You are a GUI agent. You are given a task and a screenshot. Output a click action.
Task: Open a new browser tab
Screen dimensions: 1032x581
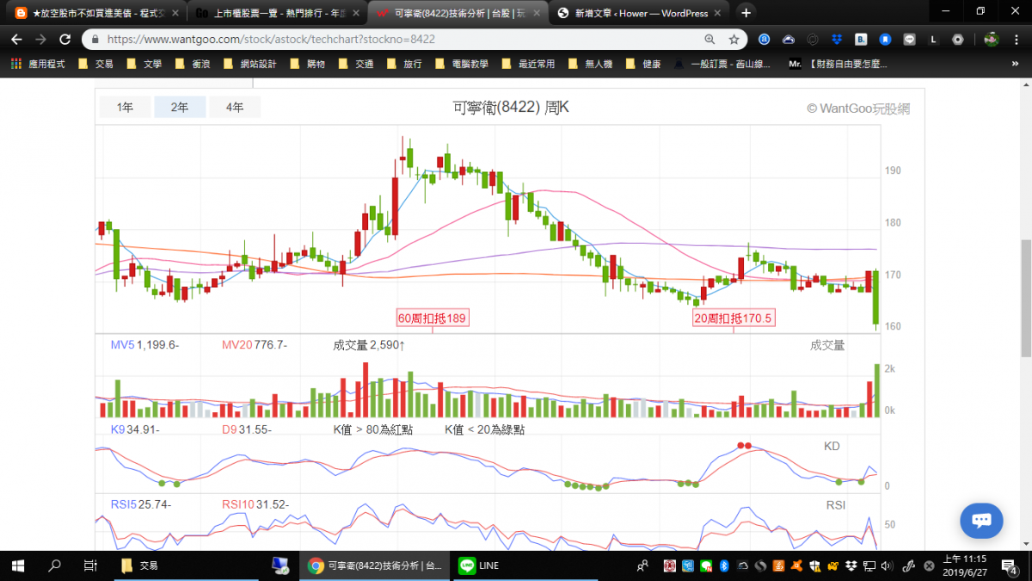click(746, 13)
